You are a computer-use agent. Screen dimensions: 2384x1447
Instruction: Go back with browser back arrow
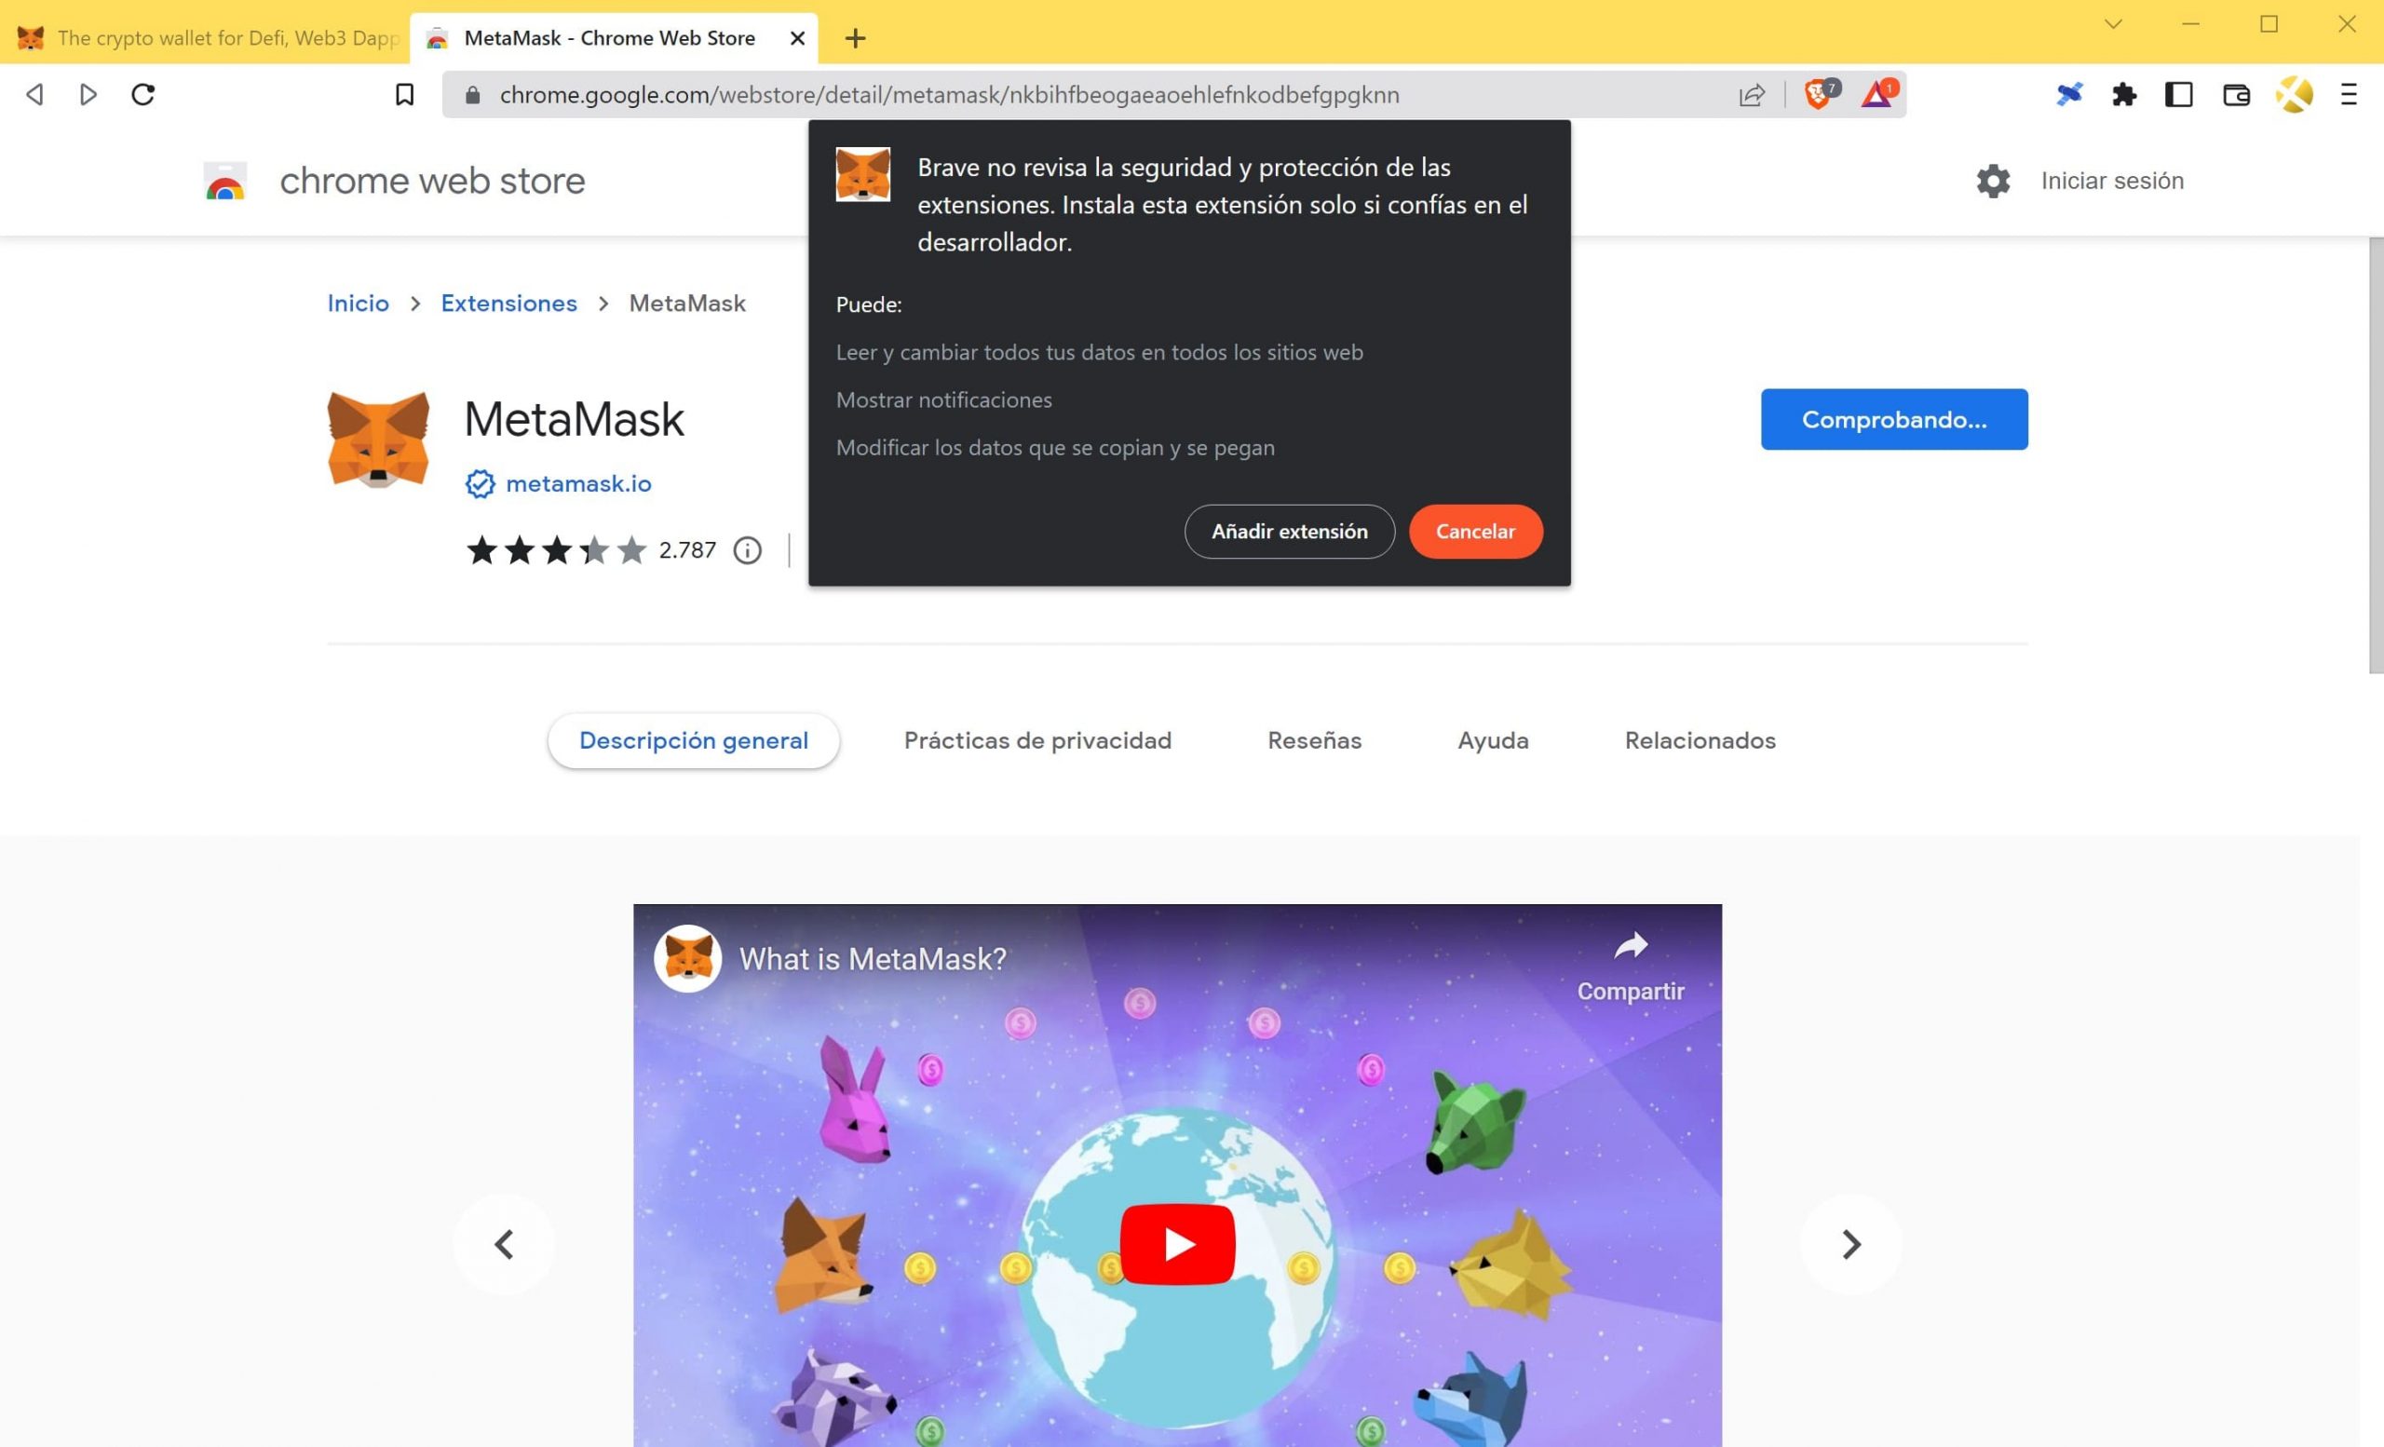pos(34,94)
